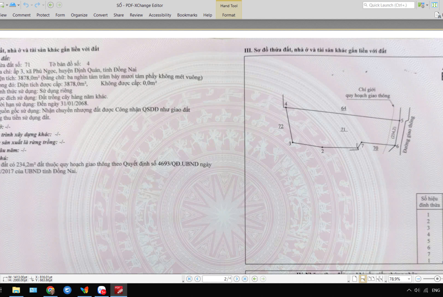This screenshot has height=297, width=443.
Task: Switch to single page layout
Action: 355,279
